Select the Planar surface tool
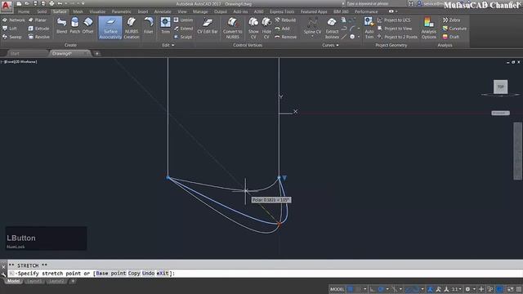Screen dimensions: 523x294 38,20
